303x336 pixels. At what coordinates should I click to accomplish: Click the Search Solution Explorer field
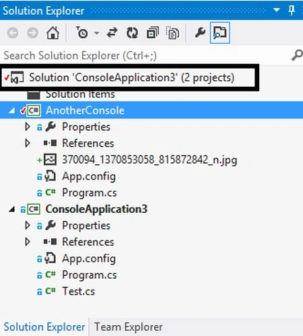tap(146, 55)
